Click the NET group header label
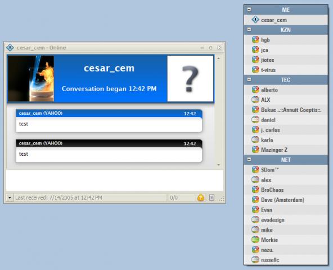 pyautogui.click(x=286, y=160)
